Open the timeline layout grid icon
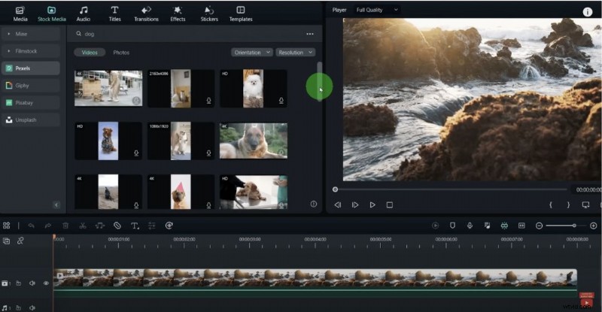This screenshot has height=312, width=602. (x=7, y=226)
